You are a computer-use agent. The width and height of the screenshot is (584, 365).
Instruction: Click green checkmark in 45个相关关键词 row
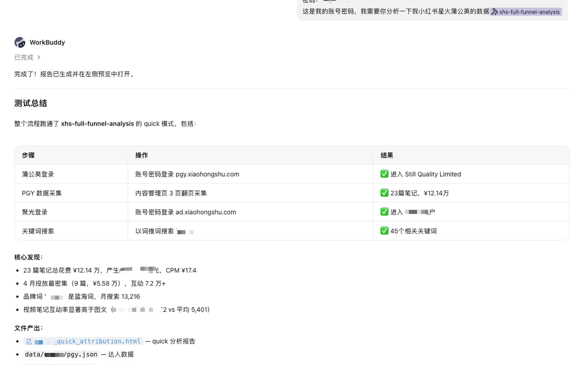(x=384, y=231)
